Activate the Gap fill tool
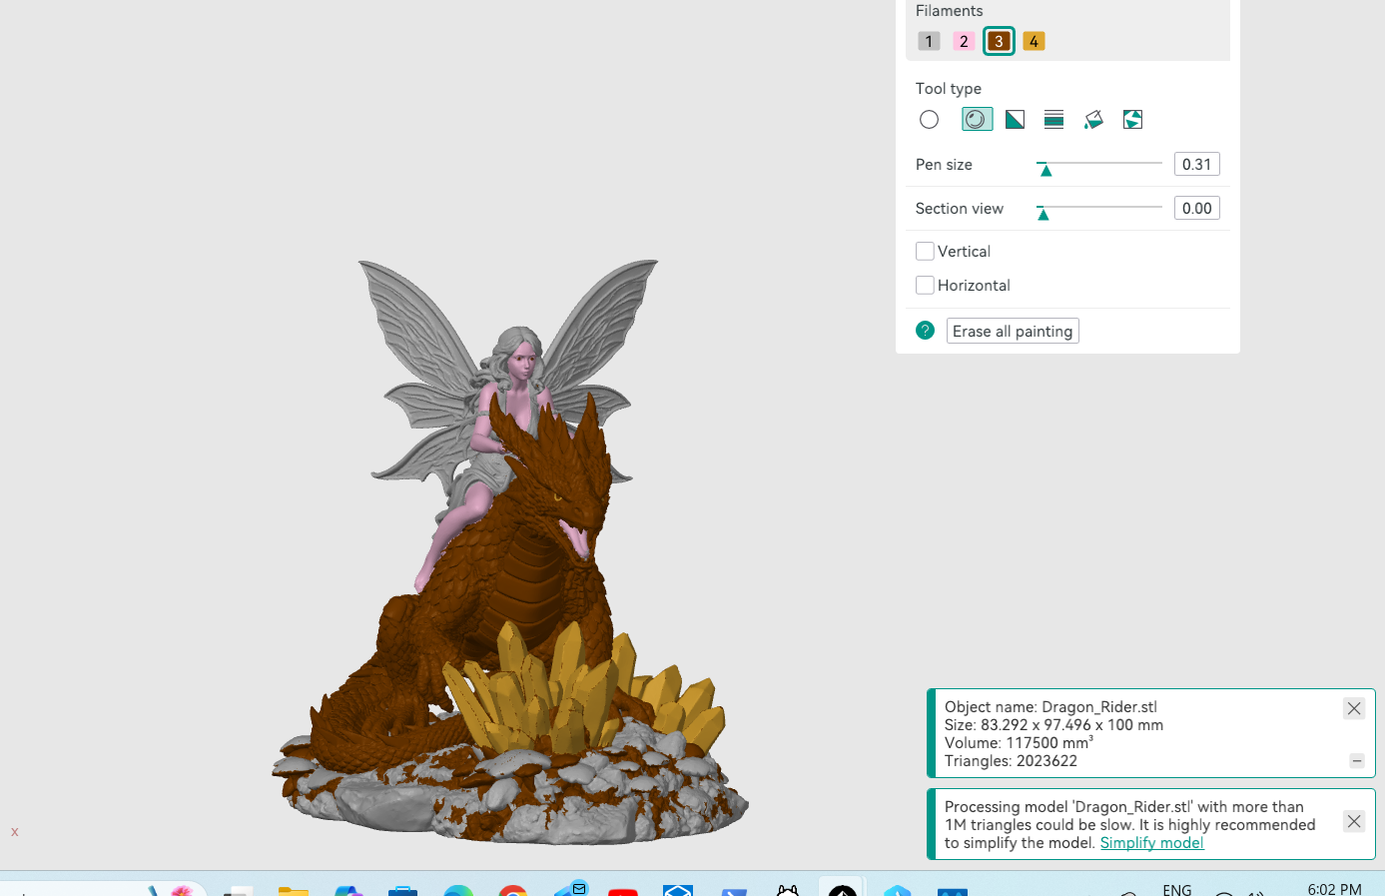 click(1132, 120)
